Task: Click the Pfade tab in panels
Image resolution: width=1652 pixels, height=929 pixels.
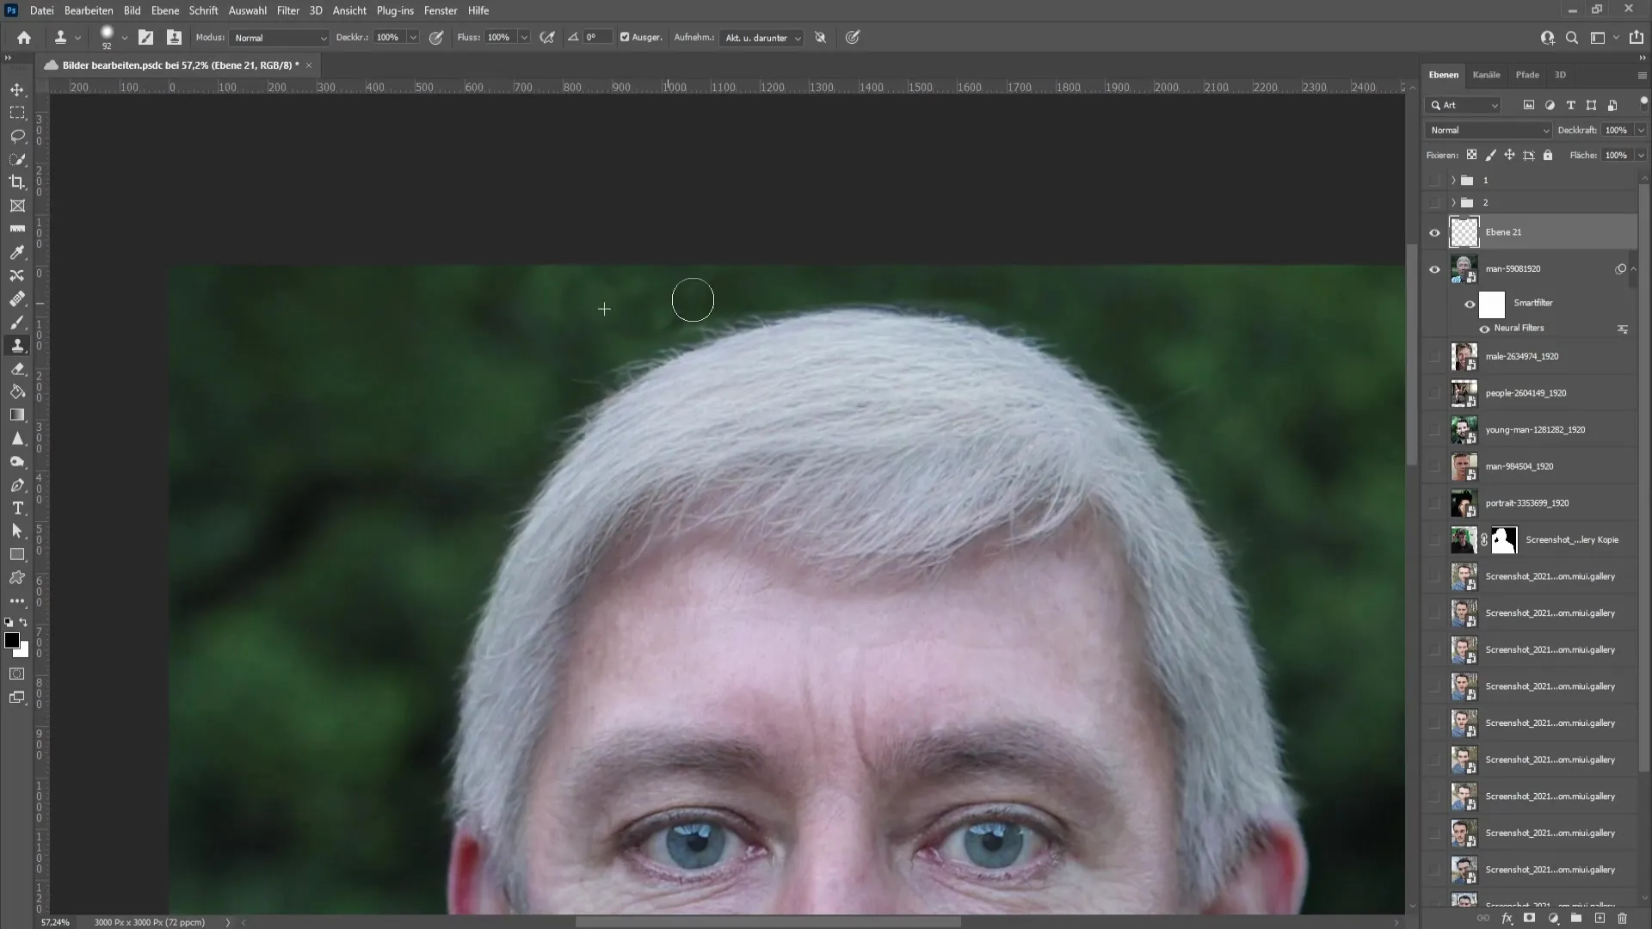Action: tap(1526, 74)
